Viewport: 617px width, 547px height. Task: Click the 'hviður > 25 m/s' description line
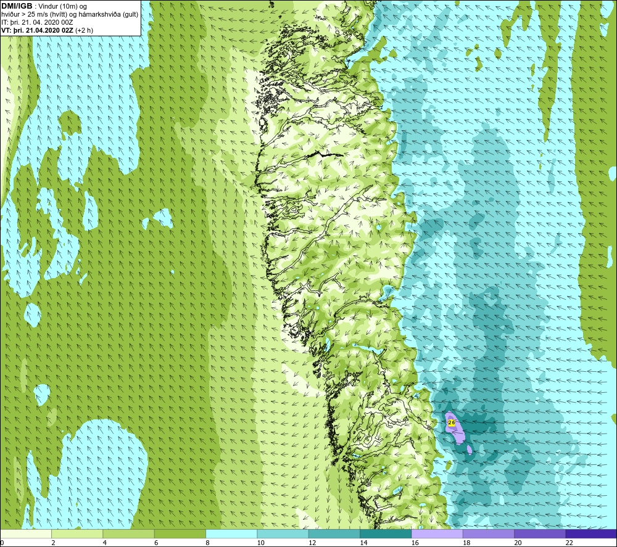pos(70,15)
